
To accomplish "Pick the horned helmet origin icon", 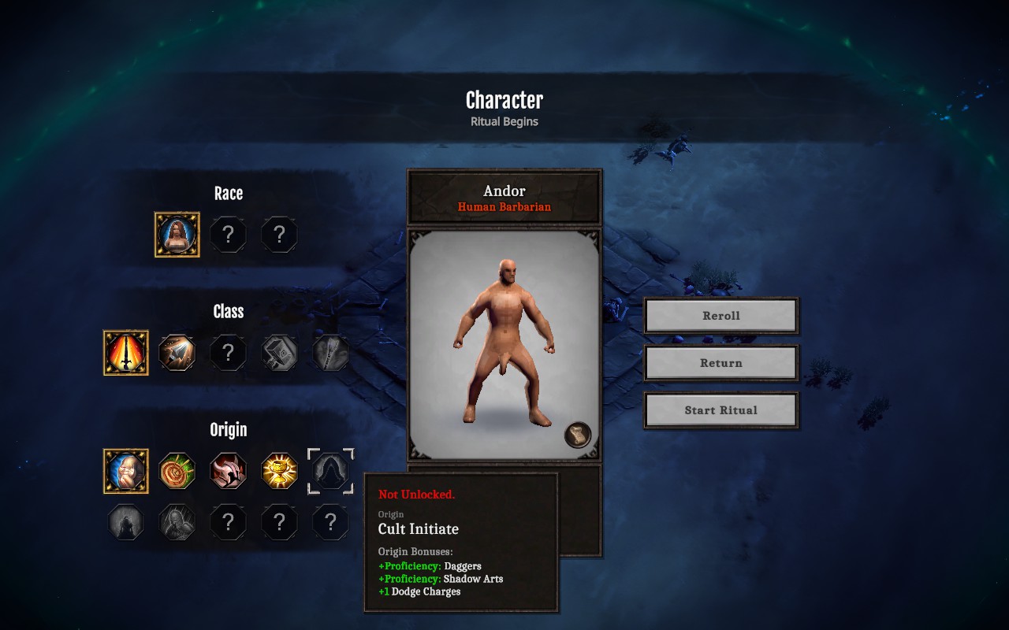I will click(x=229, y=471).
